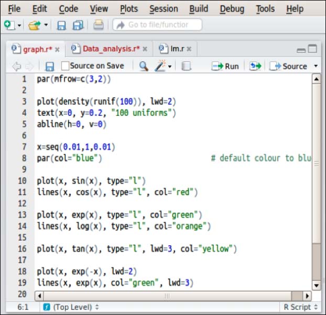This screenshot has height=315, width=326.
Task: Click the vertical scrollbar down arrow
Action: (x=317, y=286)
